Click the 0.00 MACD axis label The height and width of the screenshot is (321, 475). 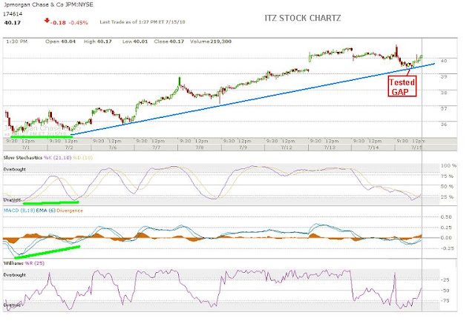point(446,238)
